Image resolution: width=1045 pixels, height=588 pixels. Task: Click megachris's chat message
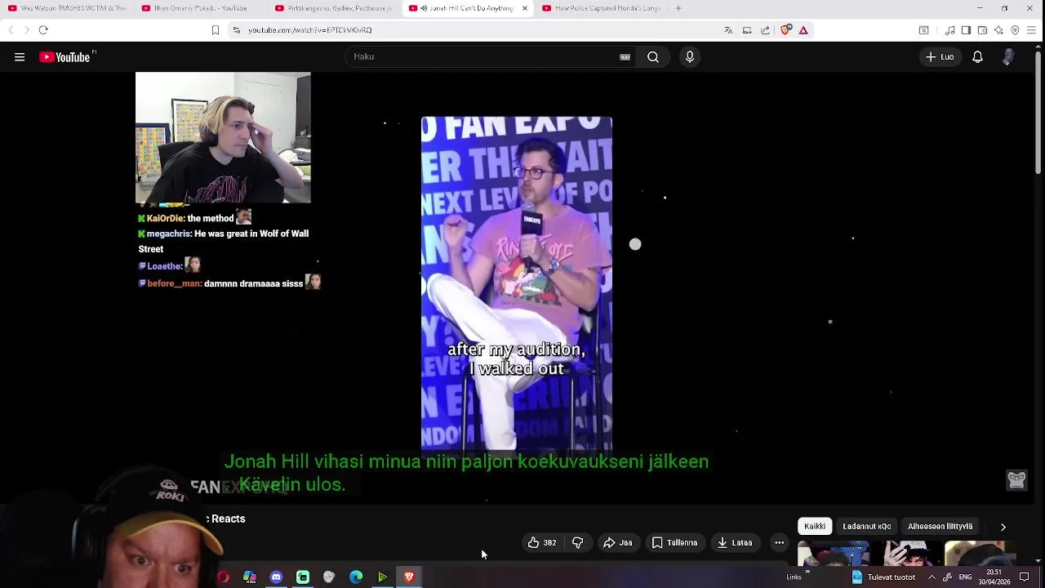(223, 241)
